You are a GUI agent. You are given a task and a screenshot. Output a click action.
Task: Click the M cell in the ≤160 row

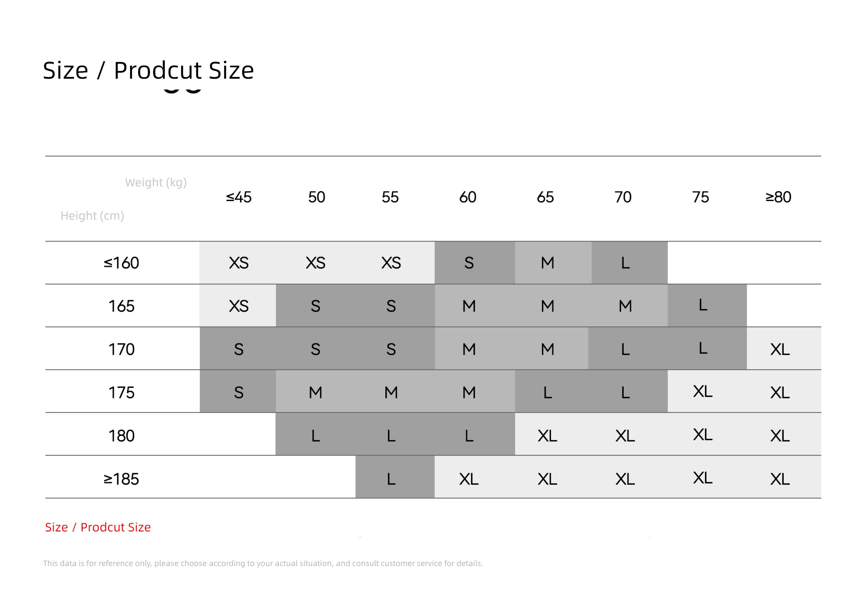pos(553,263)
